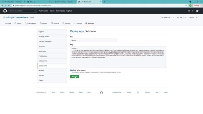203x114 pixels.
Task: Select Branches in settings sidebar
Action: pyautogui.click(x=52, y=47)
